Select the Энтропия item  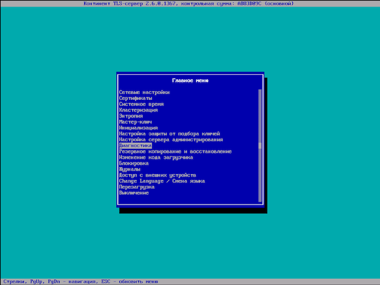[x=131, y=116]
